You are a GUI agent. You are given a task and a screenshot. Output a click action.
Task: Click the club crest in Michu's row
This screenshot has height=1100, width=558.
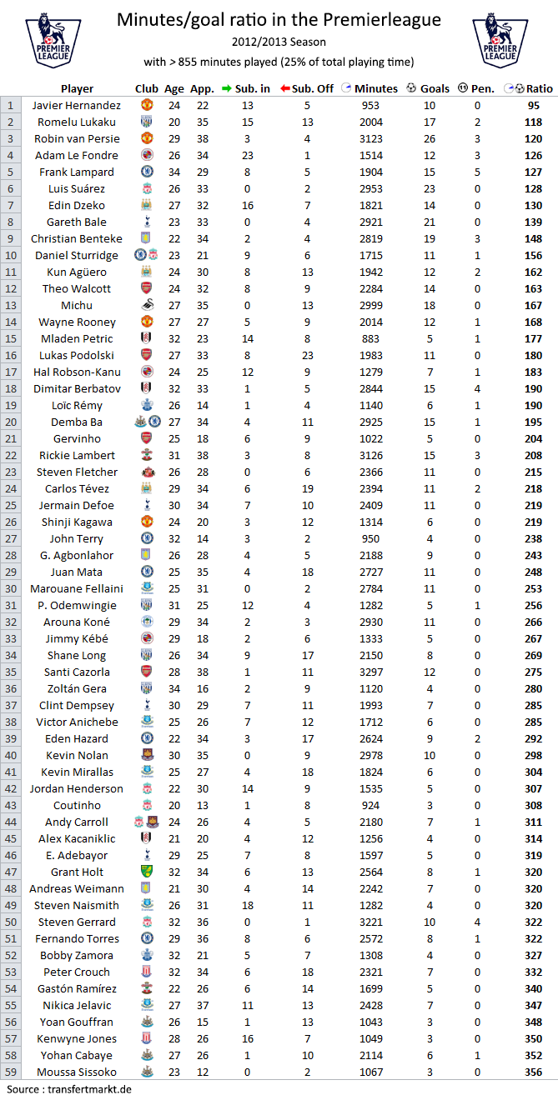(147, 305)
